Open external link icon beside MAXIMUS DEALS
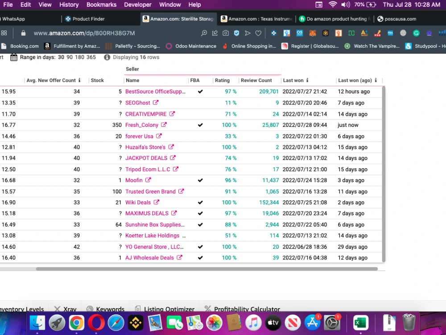Image resolution: width=446 pixels, height=335 pixels. pyautogui.click(x=174, y=213)
